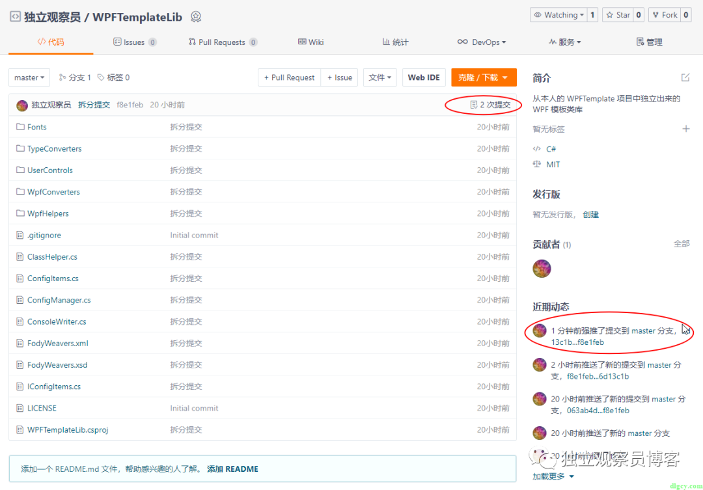Click the contributor avatar under 贡献者
Screen dimensions: 703x490
(x=542, y=268)
